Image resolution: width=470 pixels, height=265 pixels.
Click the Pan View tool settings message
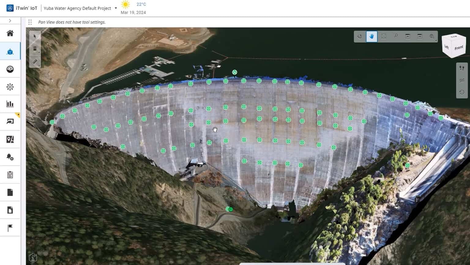tap(72, 22)
